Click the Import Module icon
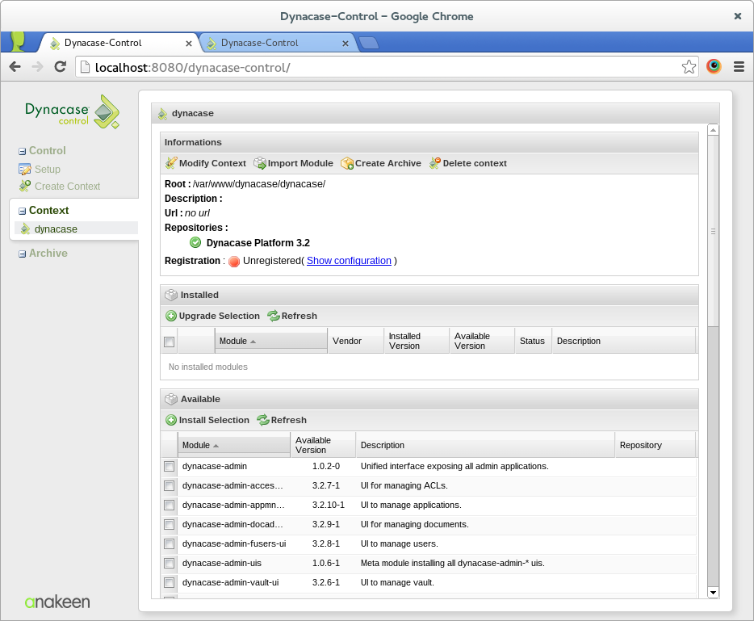 (260, 163)
